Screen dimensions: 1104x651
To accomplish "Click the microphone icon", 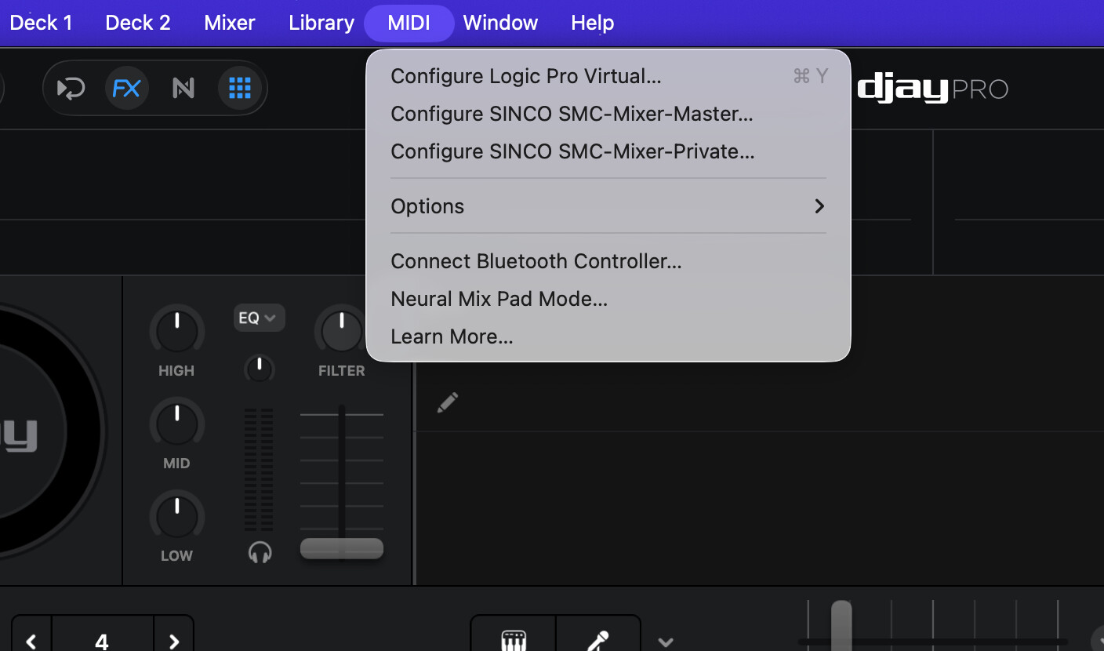I will pos(598,639).
